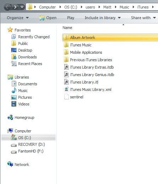This screenshot has width=158, height=184.
Task: Open the Share with menu
Action: (x=143, y=18)
